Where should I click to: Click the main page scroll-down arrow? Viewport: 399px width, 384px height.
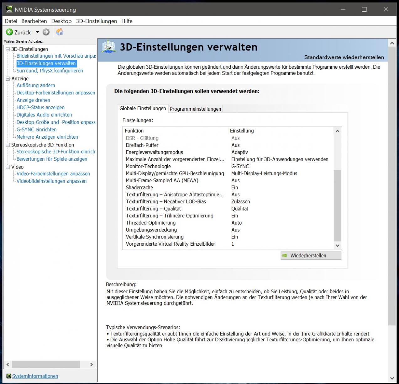[x=392, y=378]
